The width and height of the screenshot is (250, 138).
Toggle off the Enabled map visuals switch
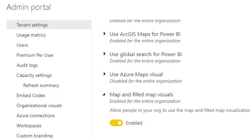pos(116,123)
